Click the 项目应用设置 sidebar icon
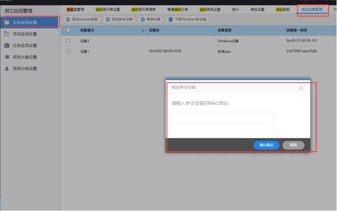Viewport: 337px width, 211px height. pos(7,34)
